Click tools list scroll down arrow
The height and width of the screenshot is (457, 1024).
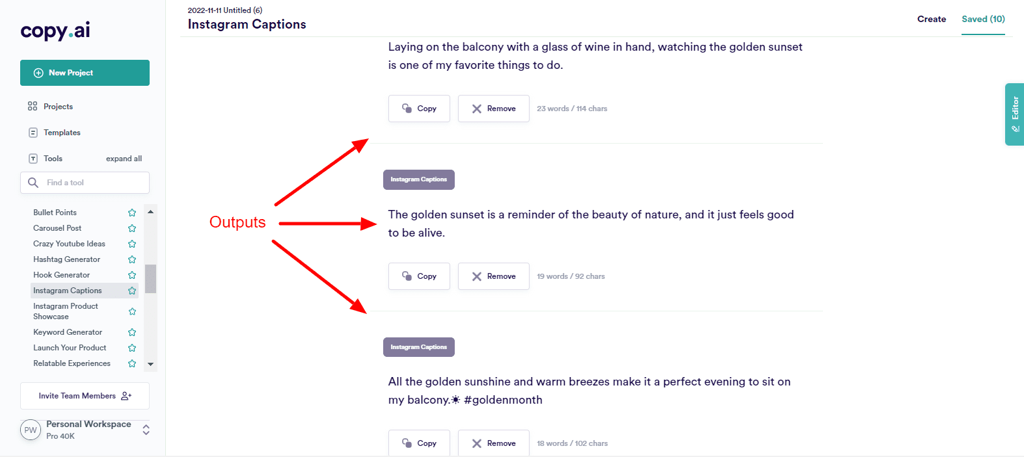[x=150, y=364]
